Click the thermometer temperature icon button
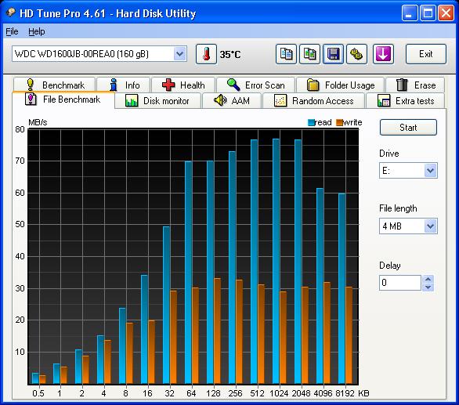Viewport: 459px width, 405px height. coord(206,54)
